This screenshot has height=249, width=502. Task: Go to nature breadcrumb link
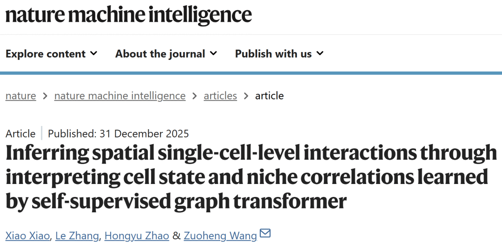click(20, 96)
